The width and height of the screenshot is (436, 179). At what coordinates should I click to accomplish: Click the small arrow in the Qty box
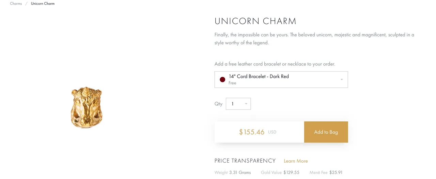tap(246, 104)
